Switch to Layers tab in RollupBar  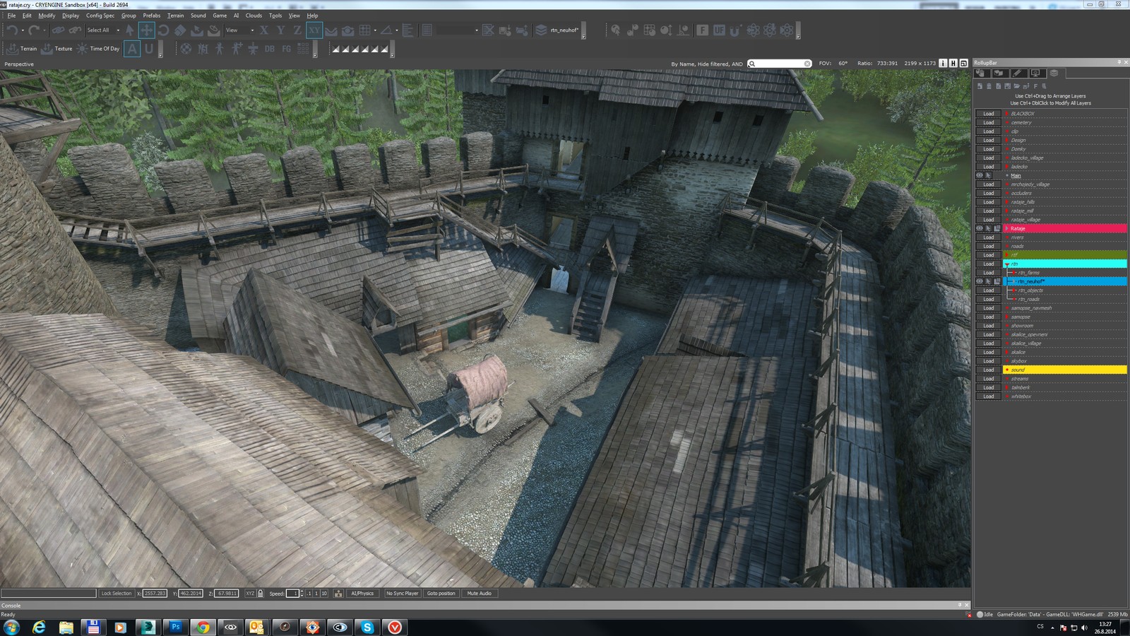(1054, 73)
